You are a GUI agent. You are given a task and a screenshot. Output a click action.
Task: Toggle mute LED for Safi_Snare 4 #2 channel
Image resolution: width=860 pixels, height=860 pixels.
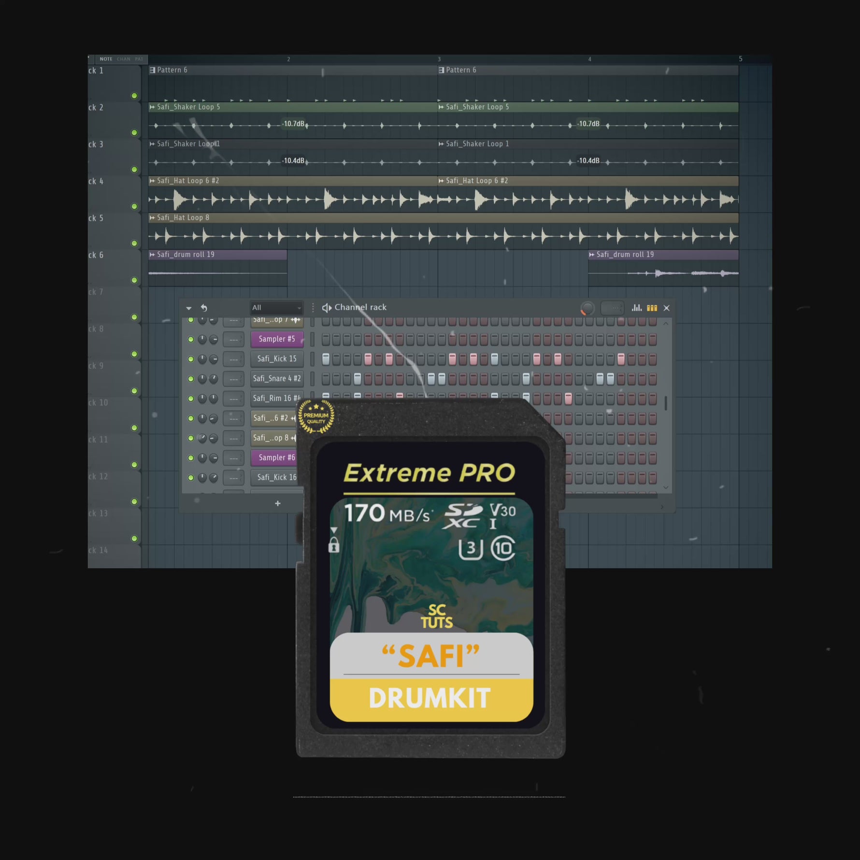tap(191, 378)
